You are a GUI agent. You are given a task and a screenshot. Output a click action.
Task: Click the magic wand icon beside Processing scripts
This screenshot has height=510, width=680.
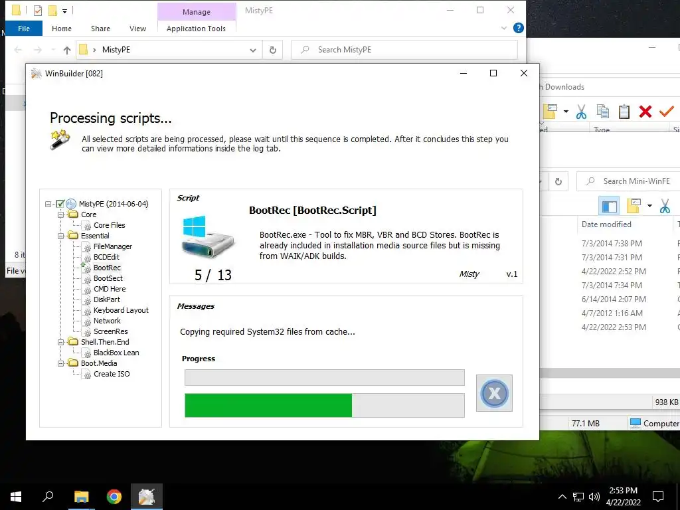pyautogui.click(x=60, y=139)
